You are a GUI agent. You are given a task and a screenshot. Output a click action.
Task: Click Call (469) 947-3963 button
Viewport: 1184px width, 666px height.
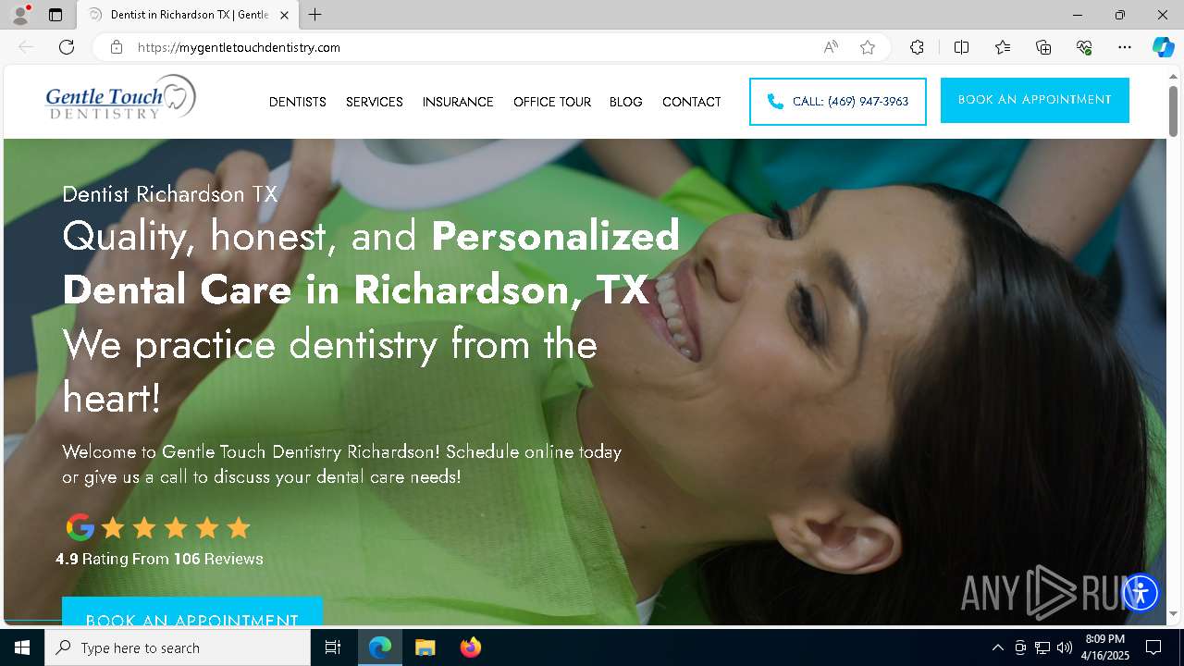click(x=838, y=102)
